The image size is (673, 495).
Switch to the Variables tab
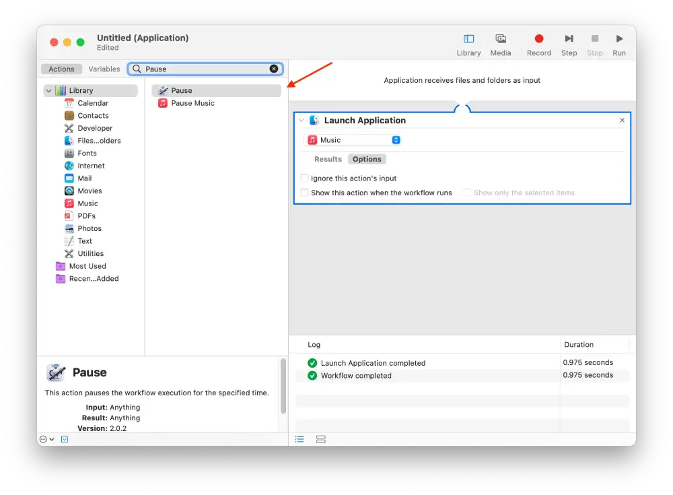click(104, 69)
